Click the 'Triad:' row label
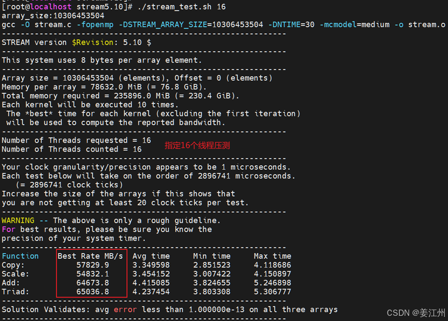Viewport: 448px width, 321px height. pyautogui.click(x=16, y=291)
